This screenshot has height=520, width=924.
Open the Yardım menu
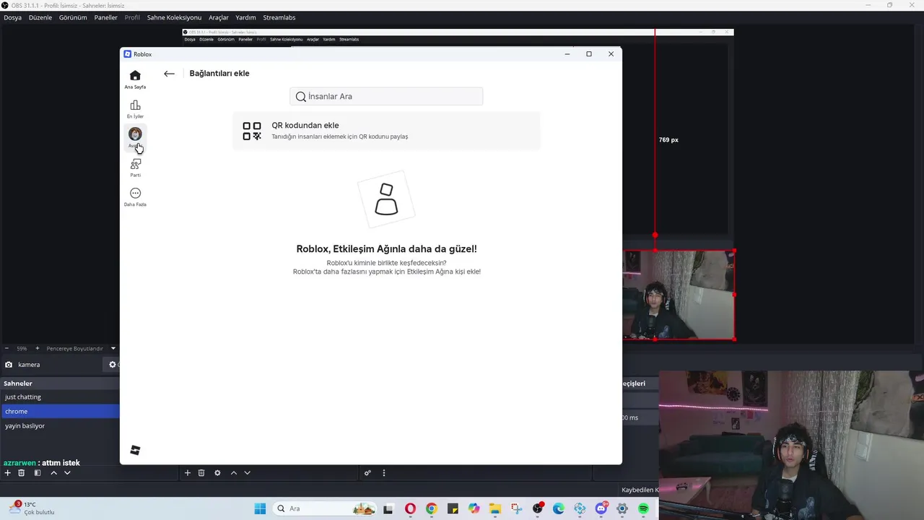[245, 17]
